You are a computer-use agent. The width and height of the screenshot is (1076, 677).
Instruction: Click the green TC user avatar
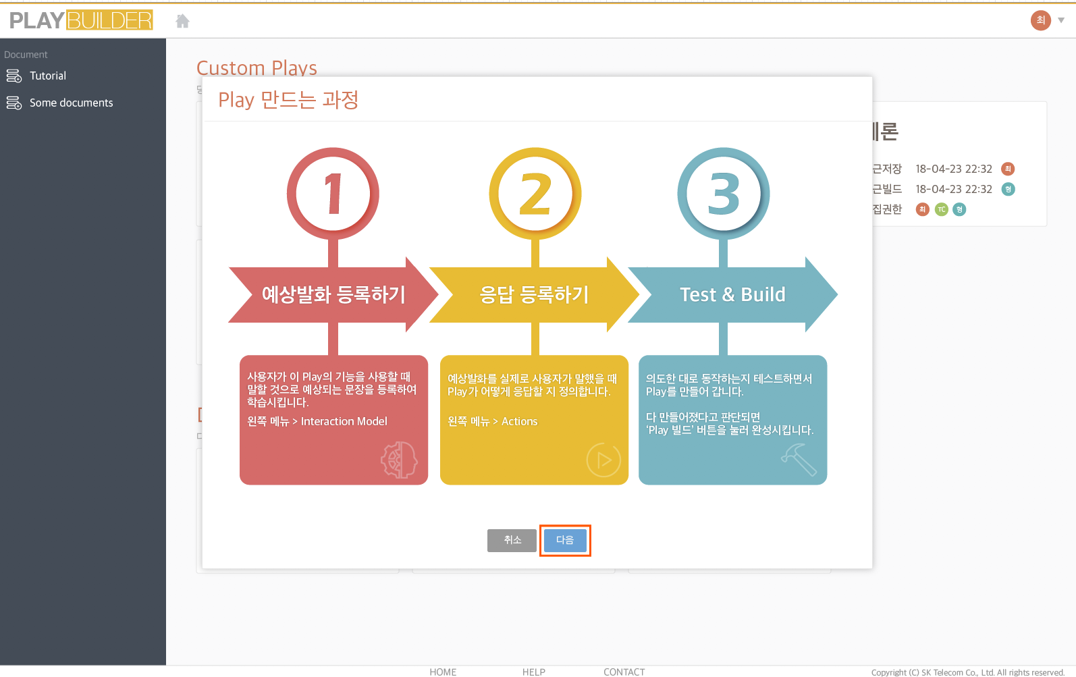point(941,209)
